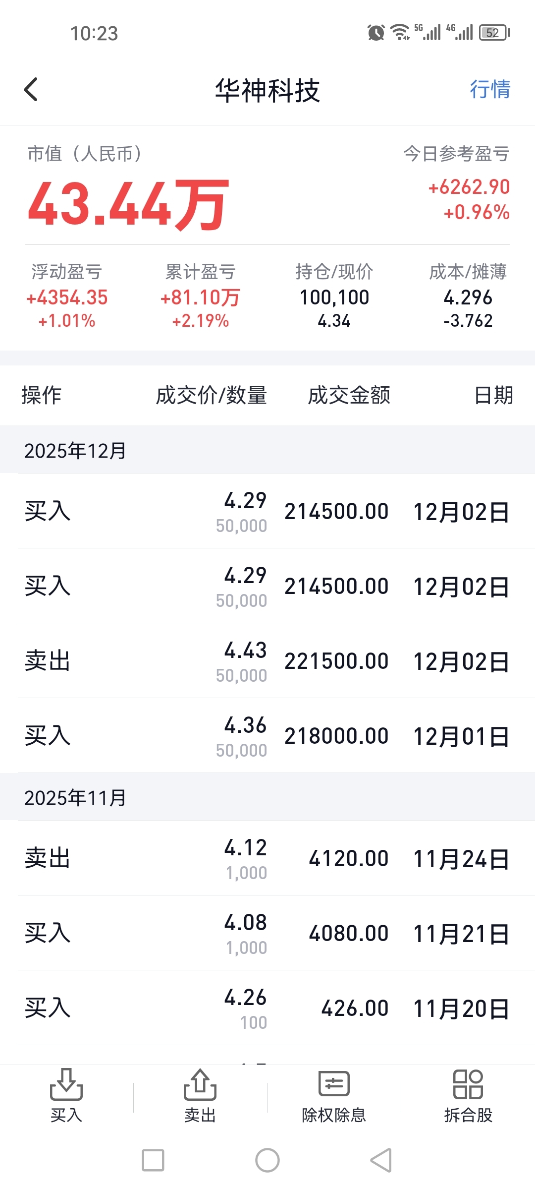Collapse the 2025年12月 section header

pyautogui.click(x=267, y=450)
